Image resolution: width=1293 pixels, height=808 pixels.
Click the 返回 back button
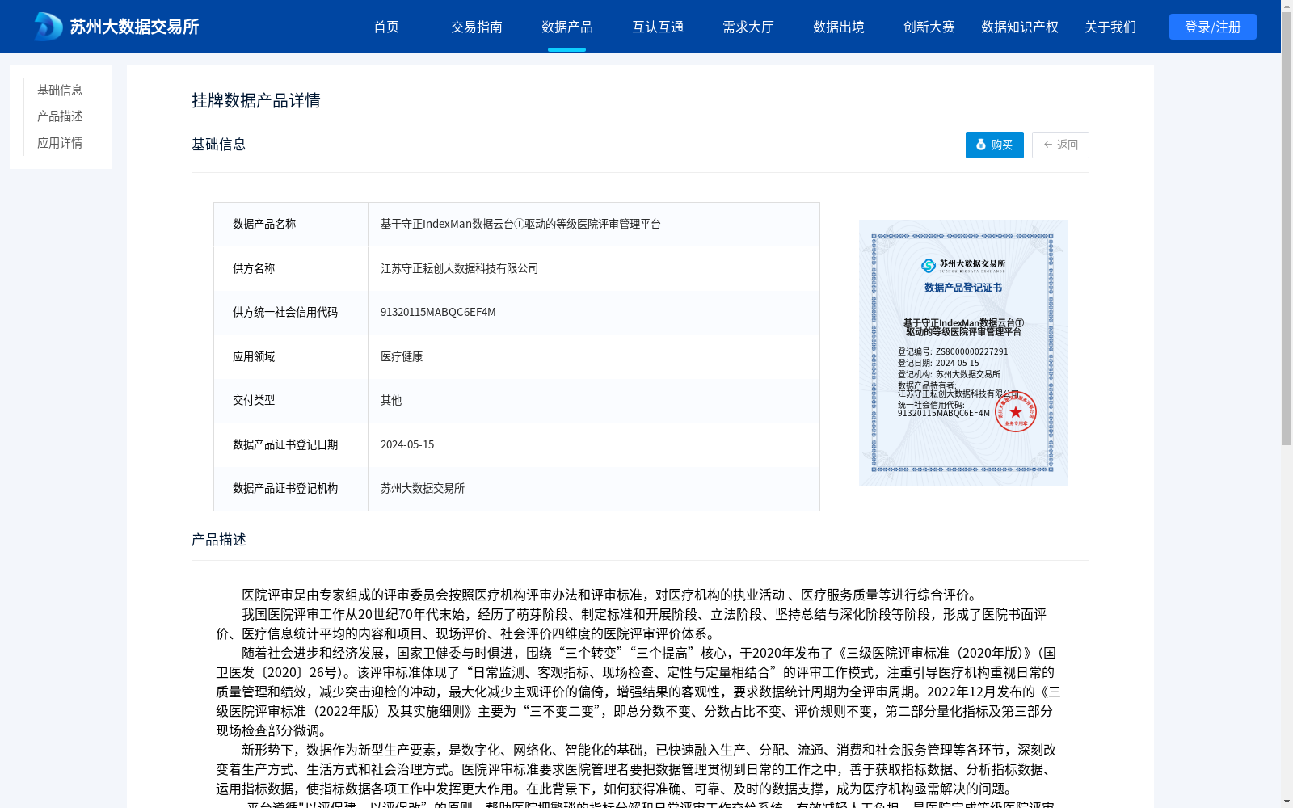click(x=1060, y=145)
